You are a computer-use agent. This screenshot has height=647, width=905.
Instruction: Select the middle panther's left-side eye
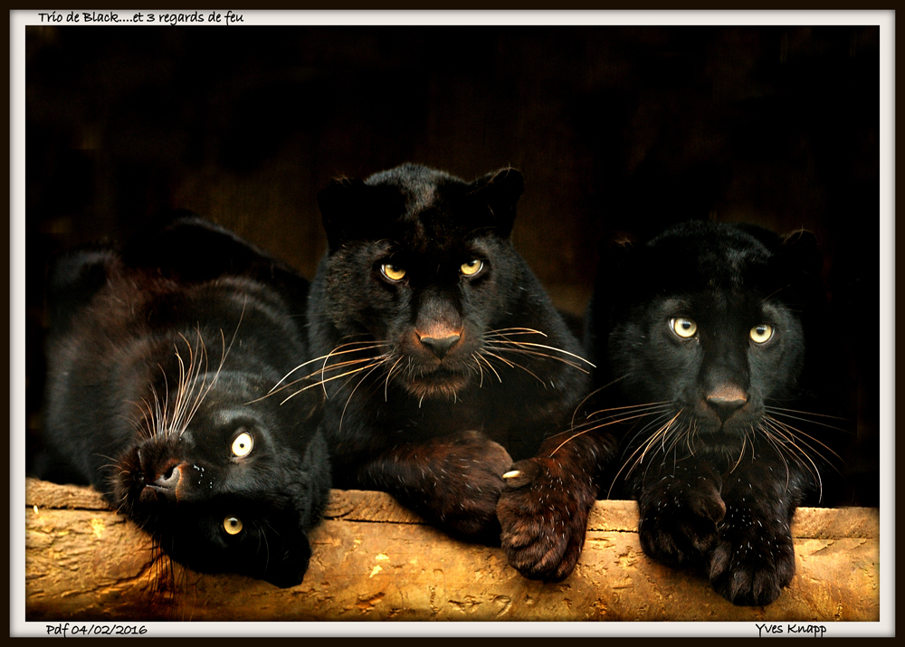pos(393,271)
